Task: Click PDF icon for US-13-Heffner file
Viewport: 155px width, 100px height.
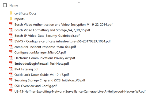Action: point(11,91)
